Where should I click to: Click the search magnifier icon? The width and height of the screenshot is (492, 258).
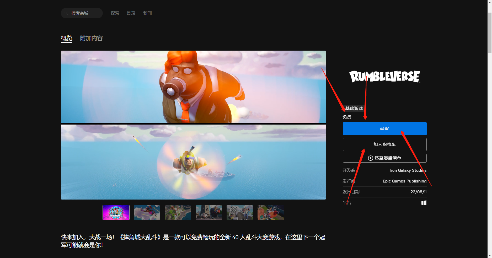(66, 13)
